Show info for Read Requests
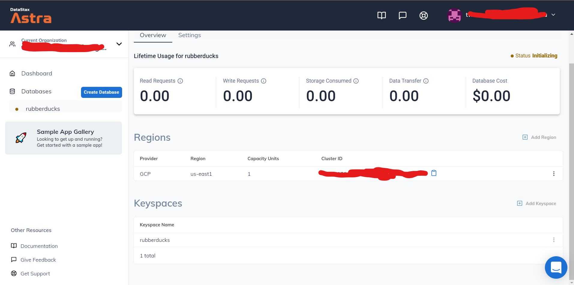574x285 pixels. [x=180, y=81]
